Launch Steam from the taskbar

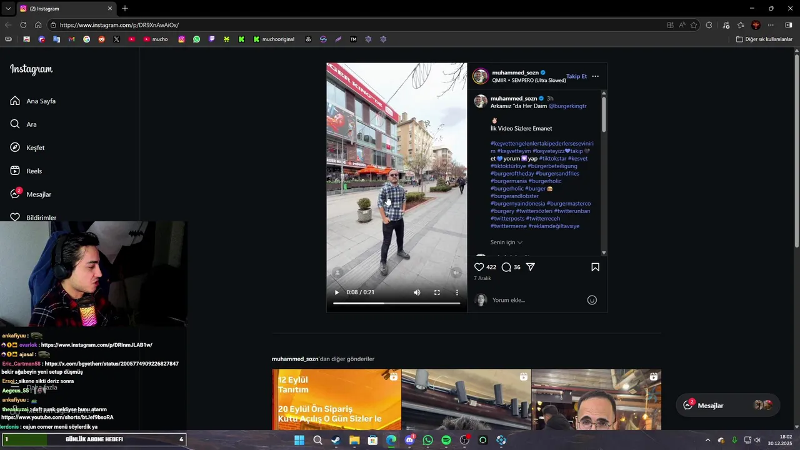336,440
